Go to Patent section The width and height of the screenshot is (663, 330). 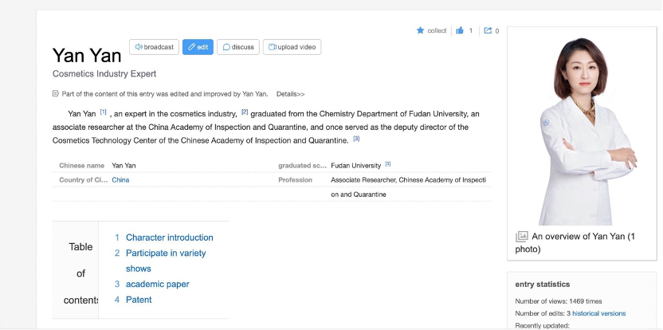(138, 300)
